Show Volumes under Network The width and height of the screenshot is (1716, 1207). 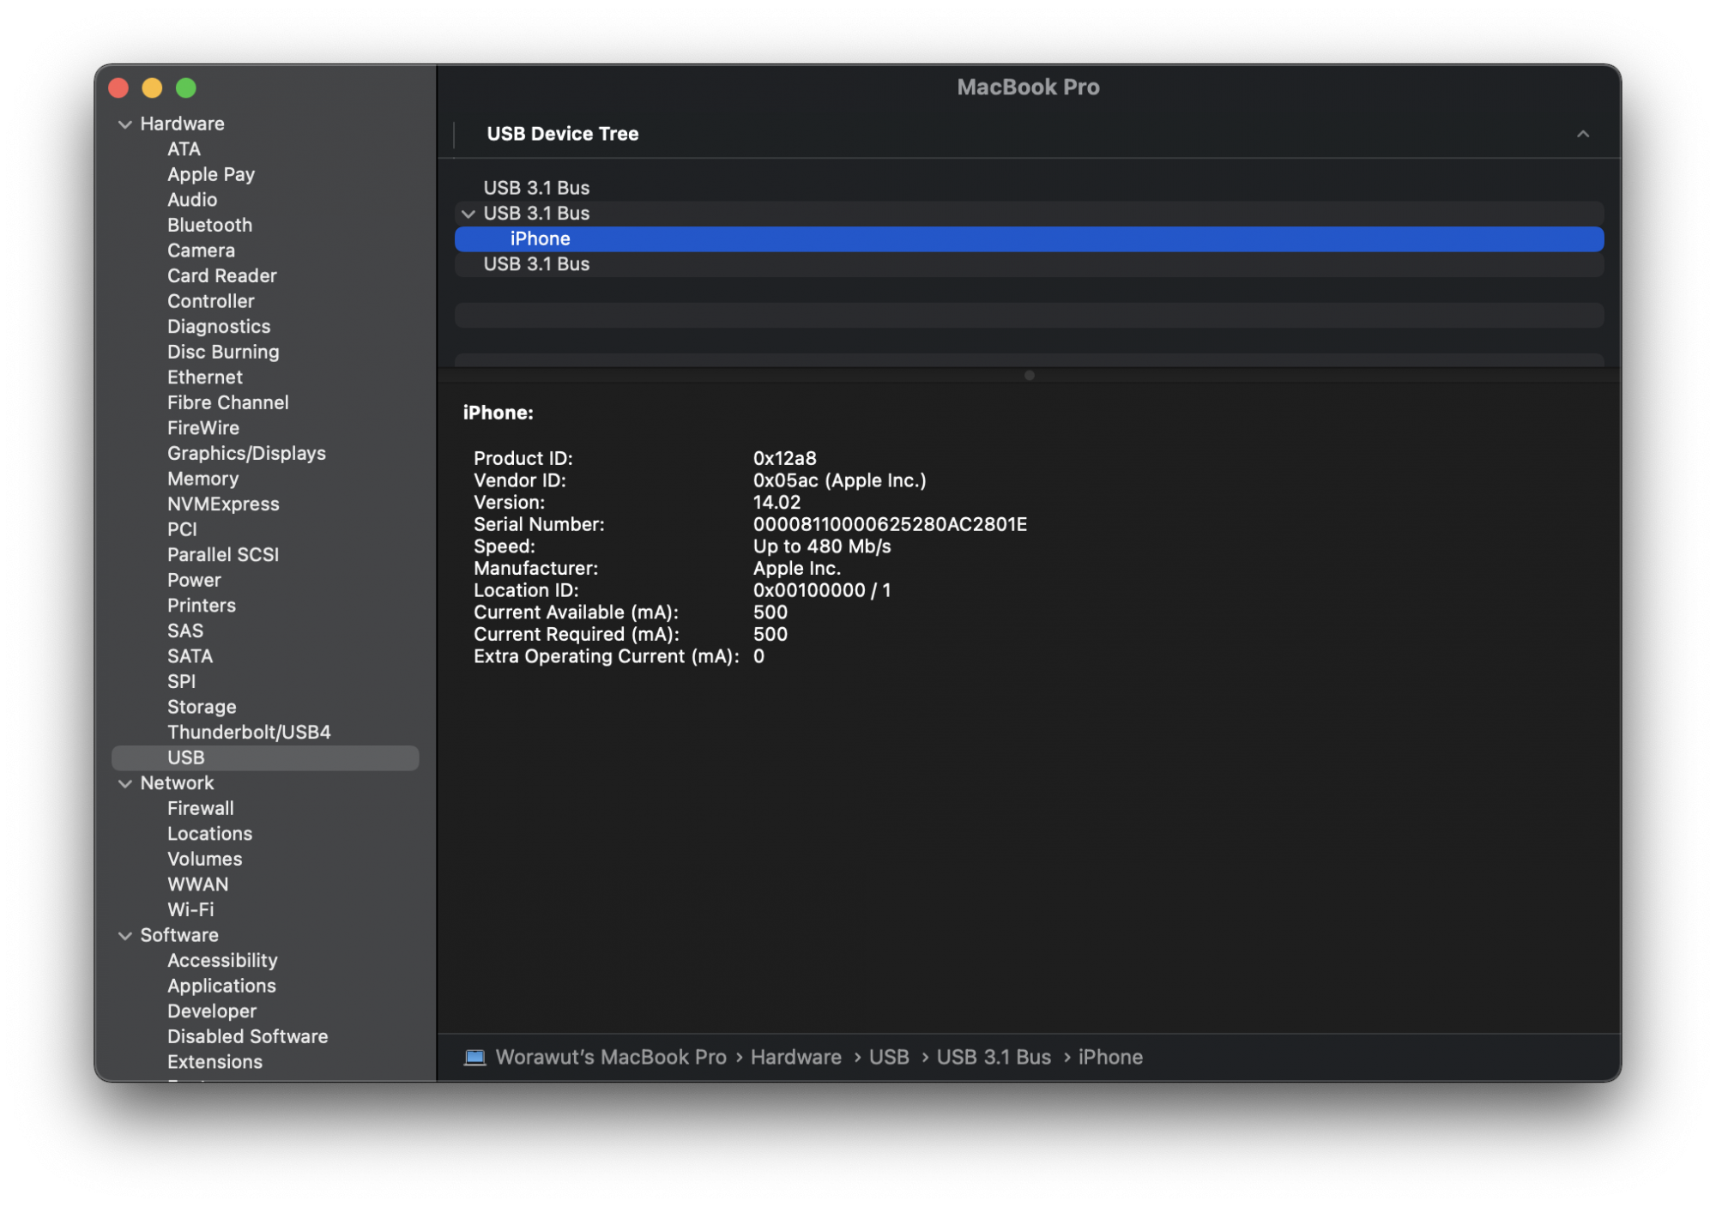[x=204, y=859]
